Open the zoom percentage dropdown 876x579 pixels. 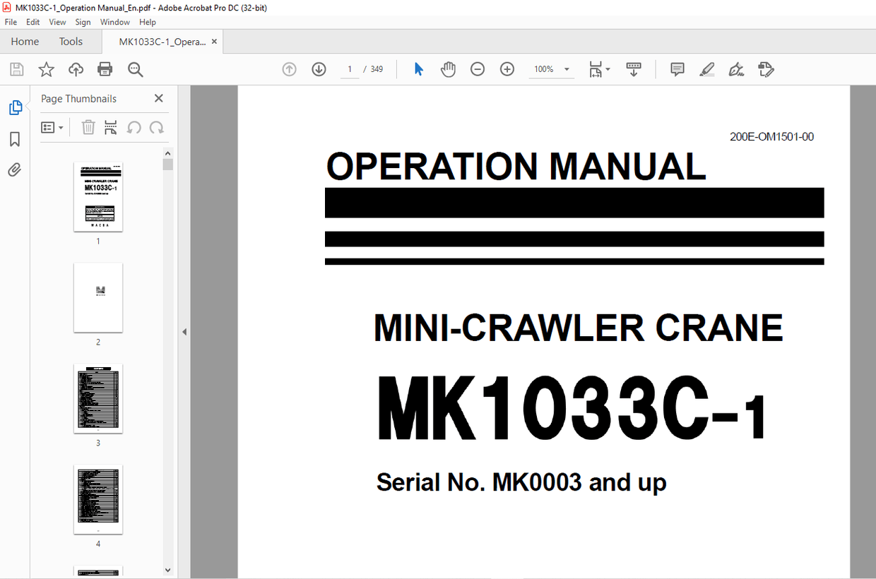pyautogui.click(x=565, y=68)
